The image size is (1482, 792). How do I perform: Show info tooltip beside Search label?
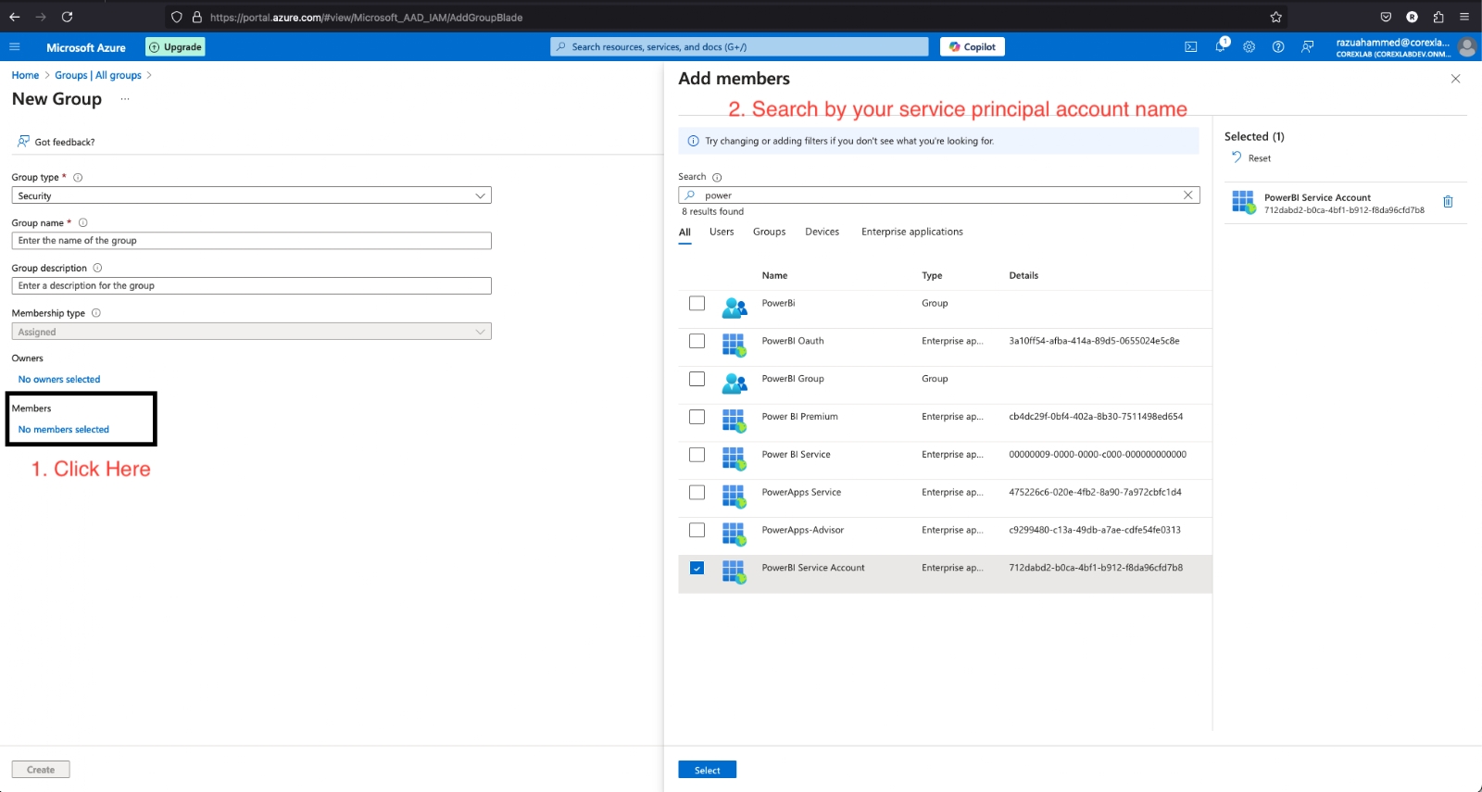(717, 177)
